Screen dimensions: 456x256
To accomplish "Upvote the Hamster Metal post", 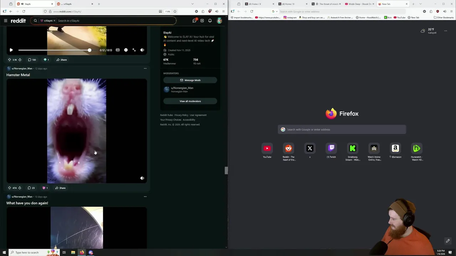I will point(9,188).
